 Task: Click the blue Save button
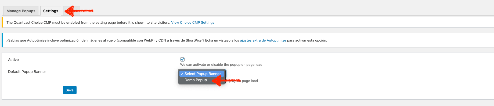point(70,90)
